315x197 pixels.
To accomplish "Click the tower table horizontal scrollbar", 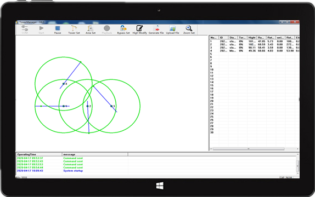I will (x=249, y=149).
